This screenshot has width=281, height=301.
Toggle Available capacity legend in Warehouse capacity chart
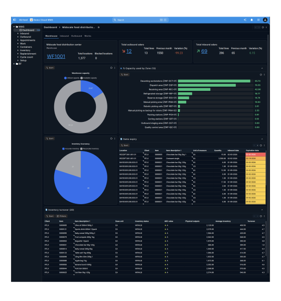point(88,78)
